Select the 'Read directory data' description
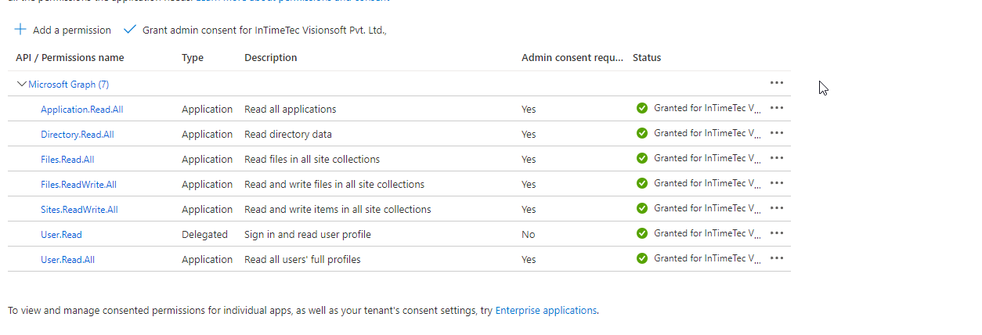Screen dimensions: 982x335 (x=288, y=135)
